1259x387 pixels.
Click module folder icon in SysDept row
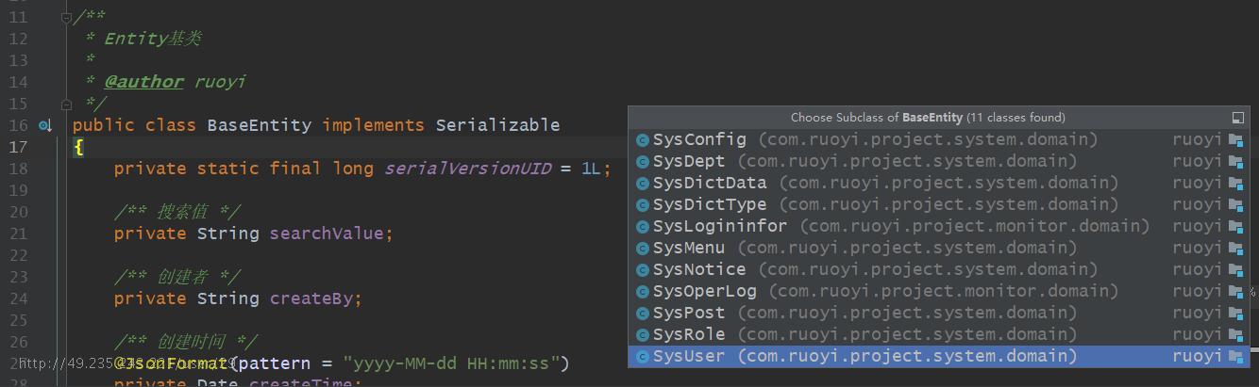[x=1236, y=162]
